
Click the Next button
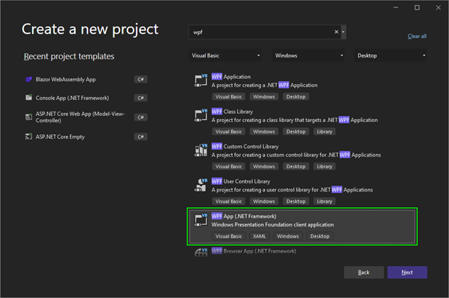tap(407, 272)
